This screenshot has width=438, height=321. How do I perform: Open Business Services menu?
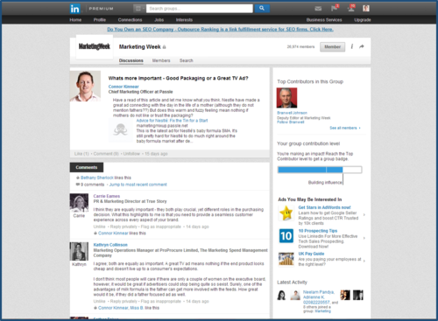tap(324, 20)
